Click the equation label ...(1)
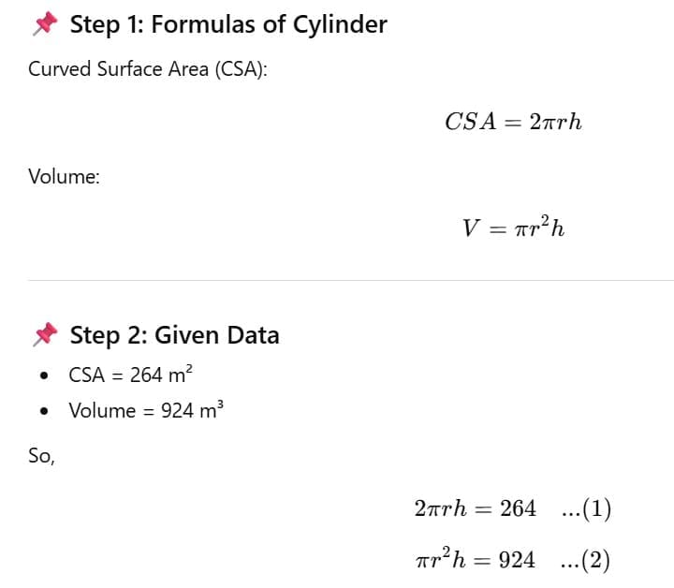This screenshot has height=588, width=674. point(584,508)
